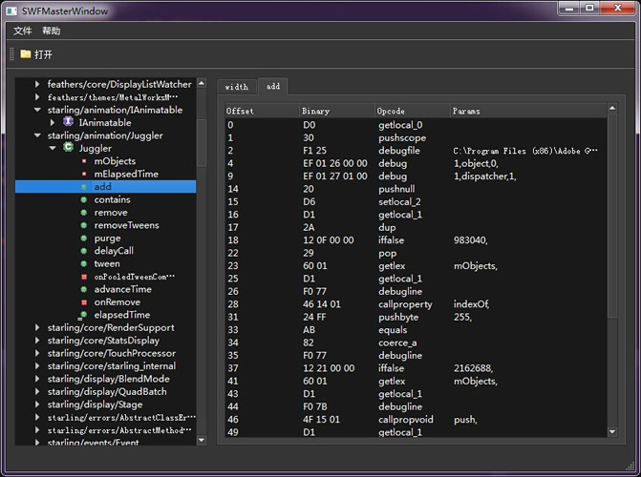
Task: Expand the feathers/core/DisplayListWatcher node
Action: click(37, 84)
